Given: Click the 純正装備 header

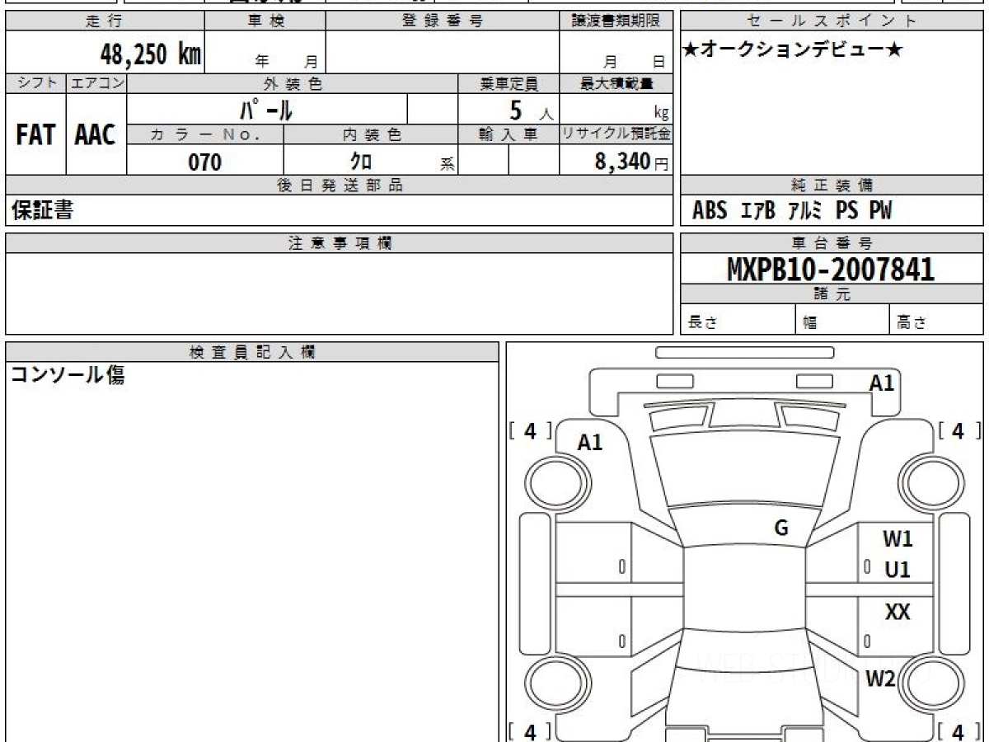Looking at the screenshot, I should click(x=832, y=185).
